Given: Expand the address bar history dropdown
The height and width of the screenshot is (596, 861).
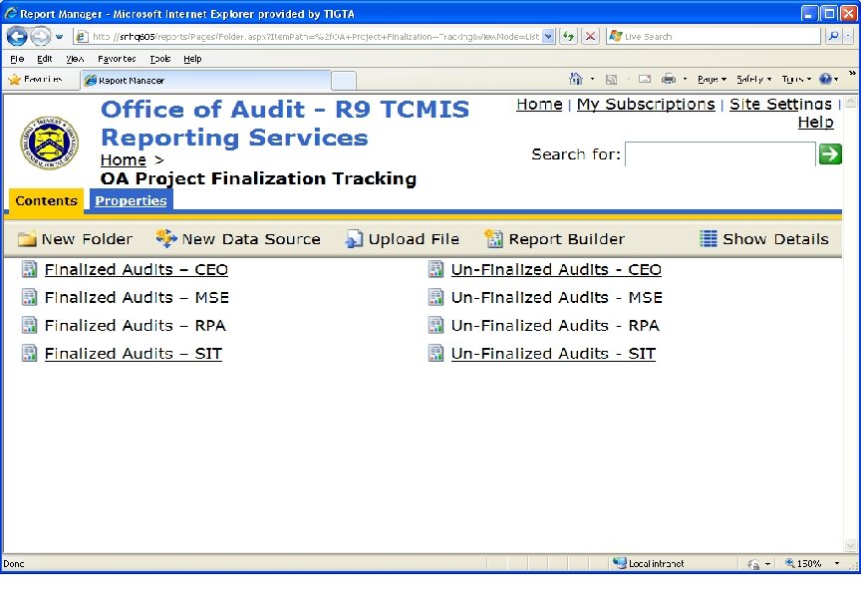Looking at the screenshot, I should [548, 37].
